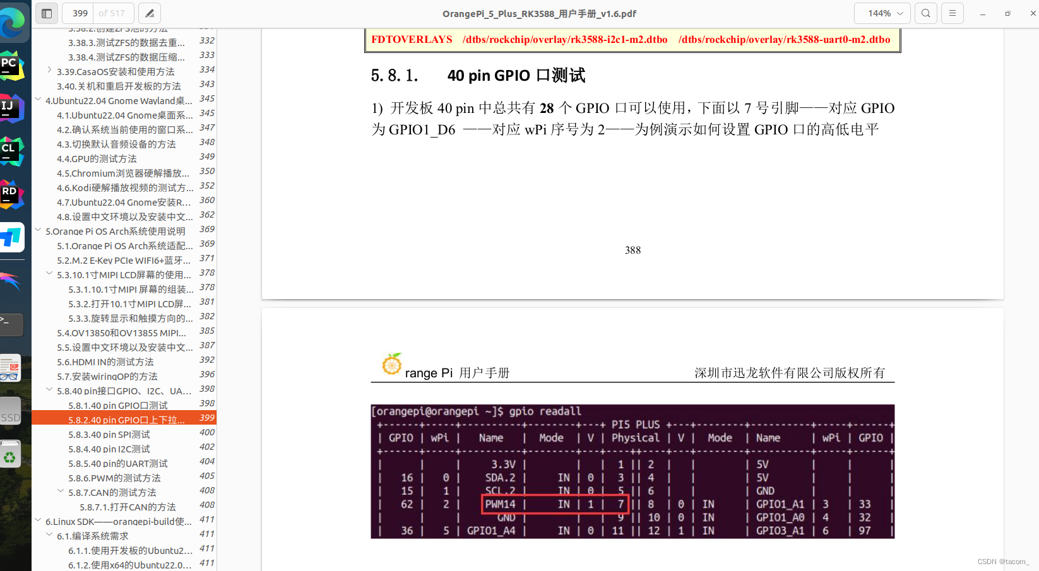Open outline entry 5.7.安装wiringOP的方法
Viewport: 1039px width, 571px height.
click(107, 377)
